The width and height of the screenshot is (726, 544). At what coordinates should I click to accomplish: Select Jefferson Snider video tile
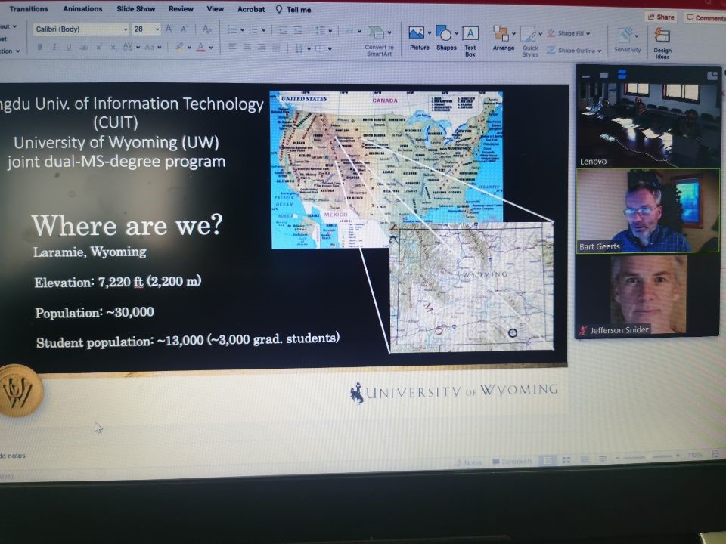pos(648,295)
